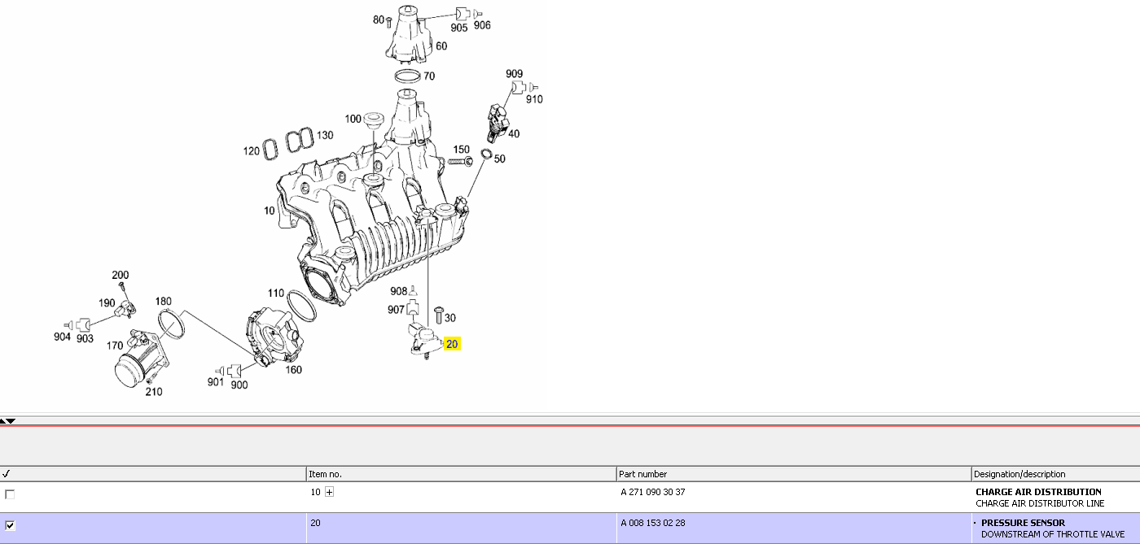Click the actuator drawing labeled 170
This screenshot has width=1140, height=548.
(x=142, y=360)
